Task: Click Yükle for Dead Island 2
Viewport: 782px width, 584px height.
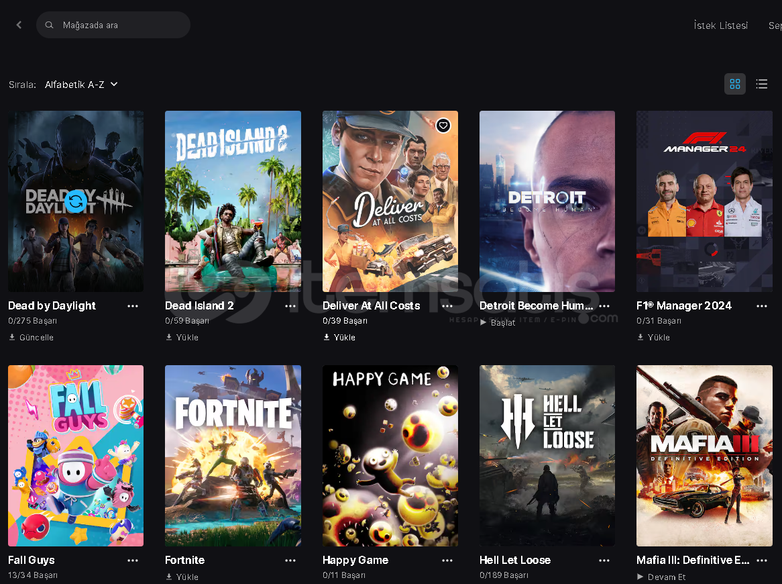Action: 182,338
